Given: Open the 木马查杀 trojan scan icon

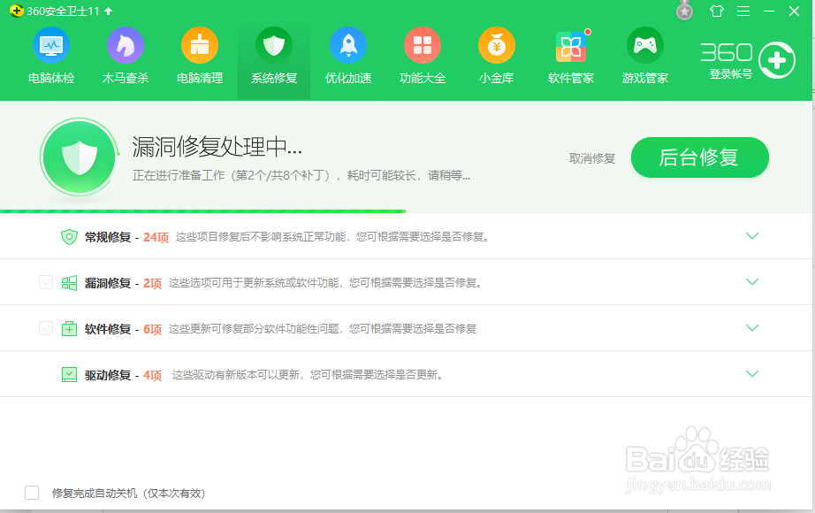Looking at the screenshot, I should pos(126,46).
